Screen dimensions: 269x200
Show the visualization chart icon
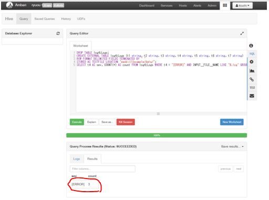pos(252,71)
